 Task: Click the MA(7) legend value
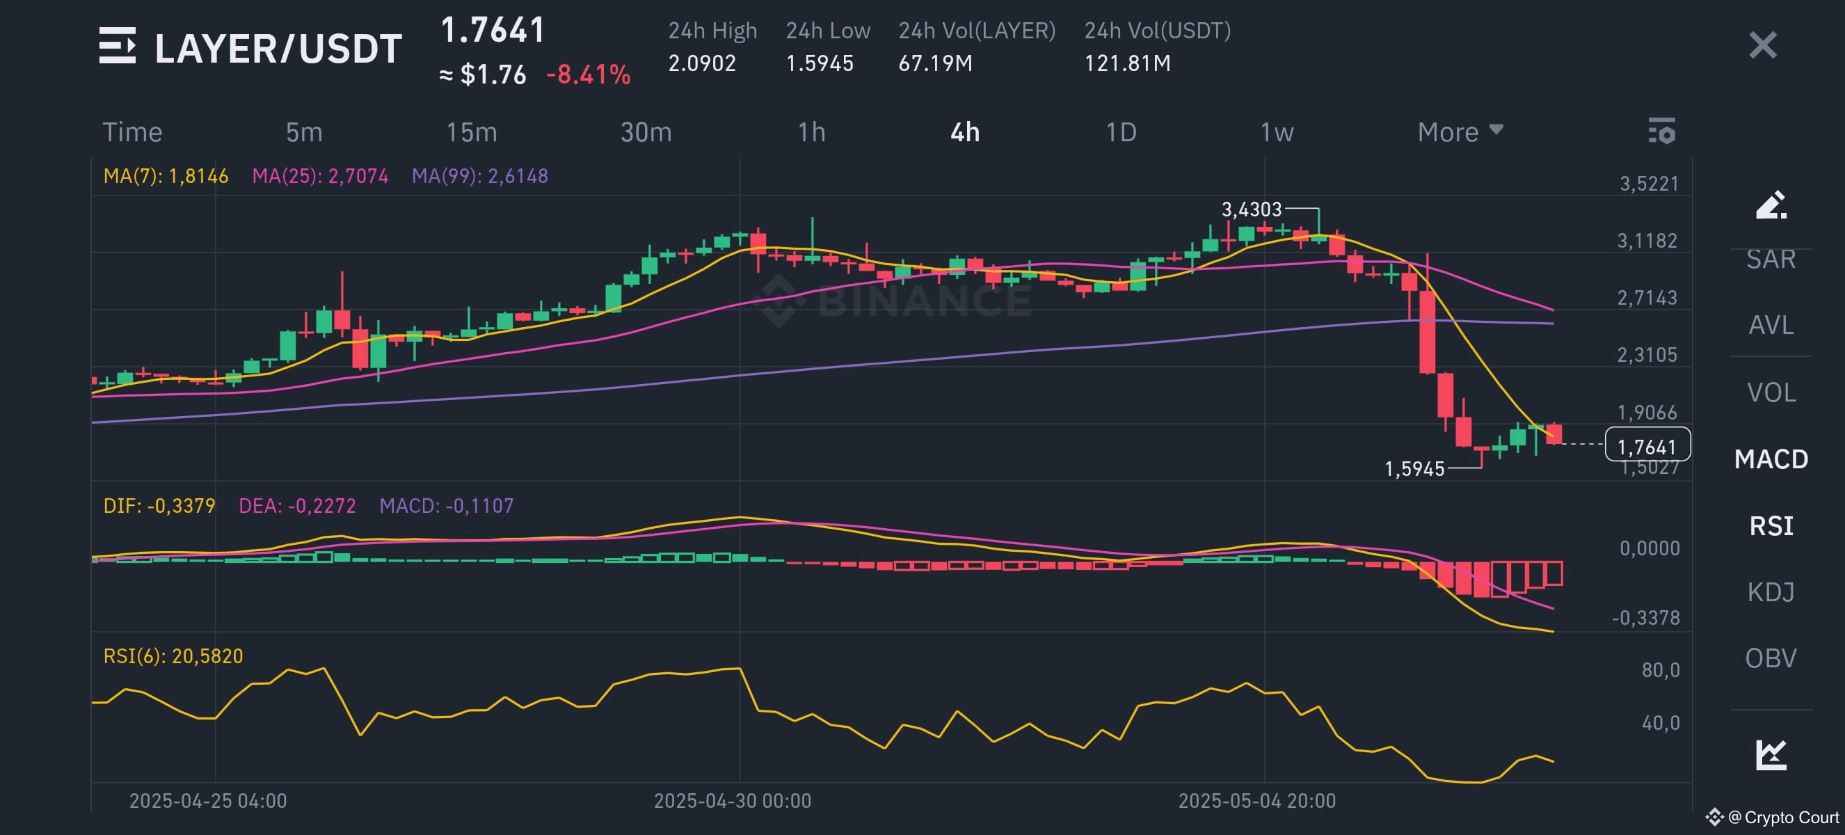[x=166, y=176]
